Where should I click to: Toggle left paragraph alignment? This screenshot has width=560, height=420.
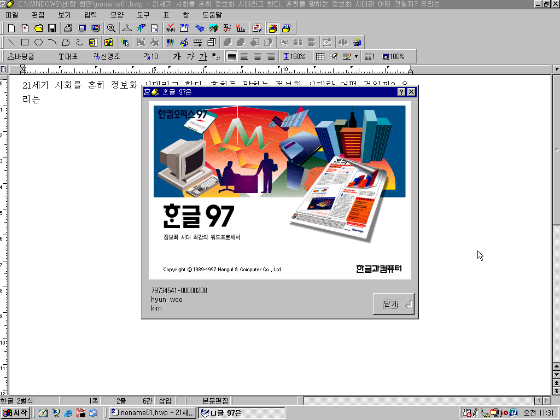coord(244,56)
